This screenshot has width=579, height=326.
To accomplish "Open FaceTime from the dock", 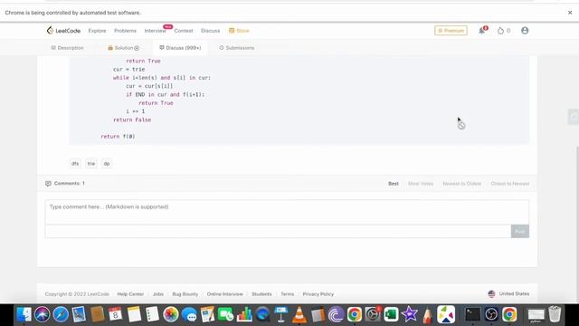I will click(x=225, y=314).
